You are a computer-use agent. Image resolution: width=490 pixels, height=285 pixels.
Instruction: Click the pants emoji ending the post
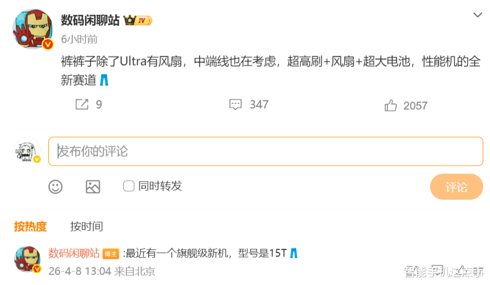(x=104, y=81)
